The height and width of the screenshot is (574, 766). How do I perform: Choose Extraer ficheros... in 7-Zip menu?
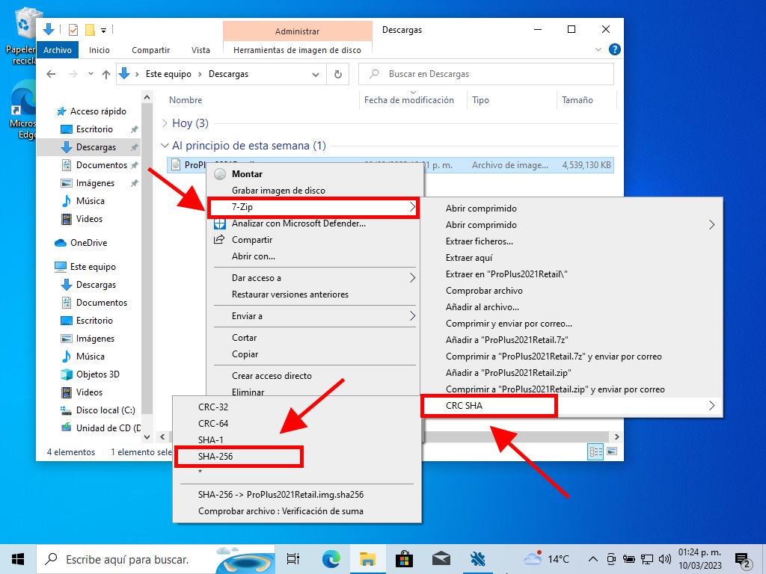tap(479, 241)
